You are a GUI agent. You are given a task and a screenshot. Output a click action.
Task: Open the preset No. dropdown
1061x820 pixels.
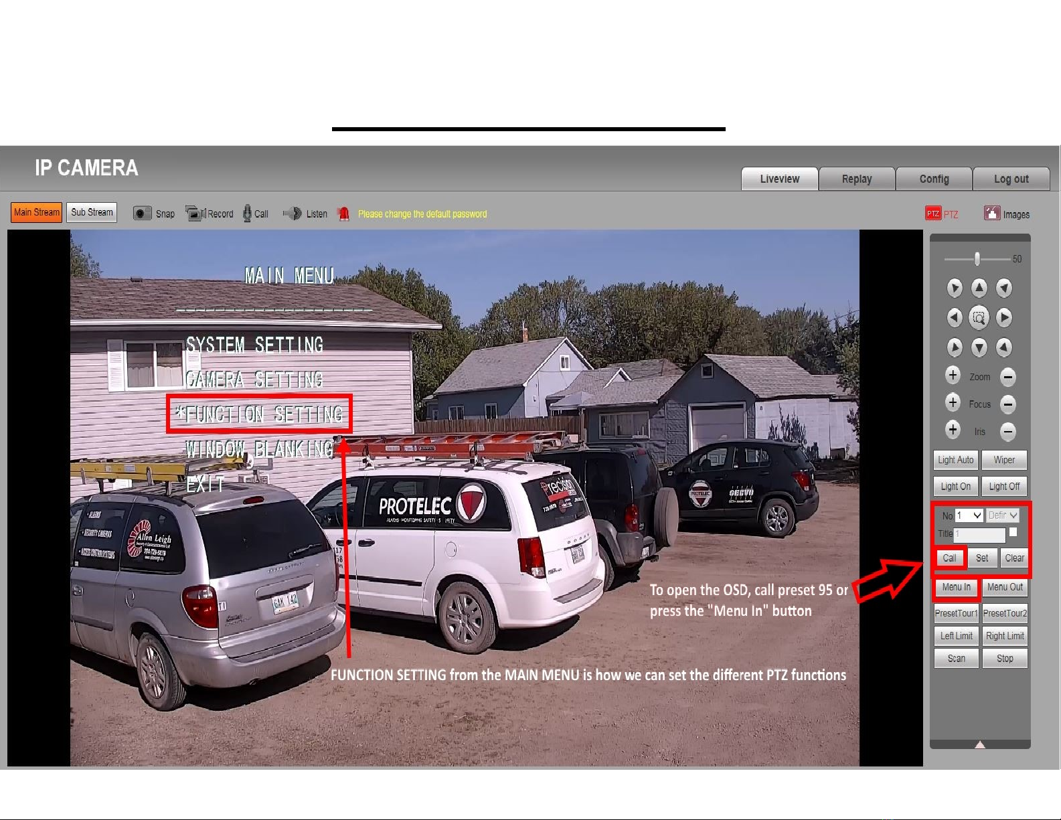(x=969, y=515)
